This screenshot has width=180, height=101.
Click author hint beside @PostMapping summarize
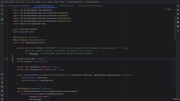pos(48,89)
